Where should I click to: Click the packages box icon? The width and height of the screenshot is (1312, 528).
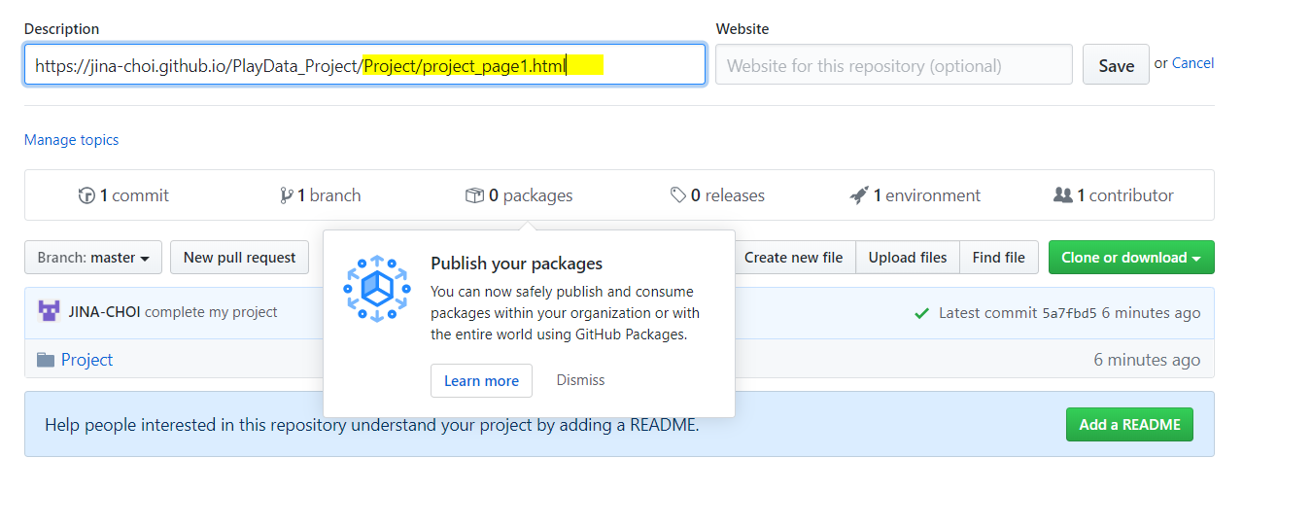[474, 195]
